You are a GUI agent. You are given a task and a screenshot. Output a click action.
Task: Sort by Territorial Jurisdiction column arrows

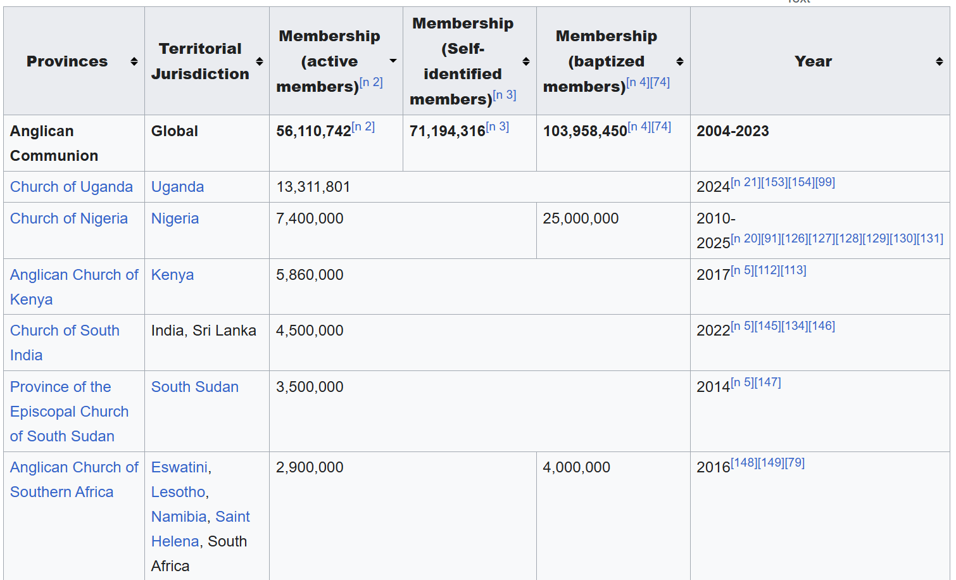260,61
